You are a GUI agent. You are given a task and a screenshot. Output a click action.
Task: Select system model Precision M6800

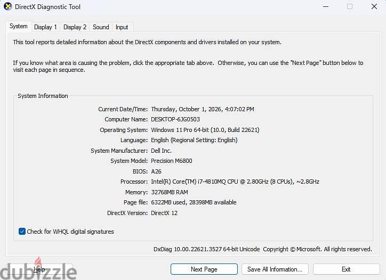tap(172, 161)
